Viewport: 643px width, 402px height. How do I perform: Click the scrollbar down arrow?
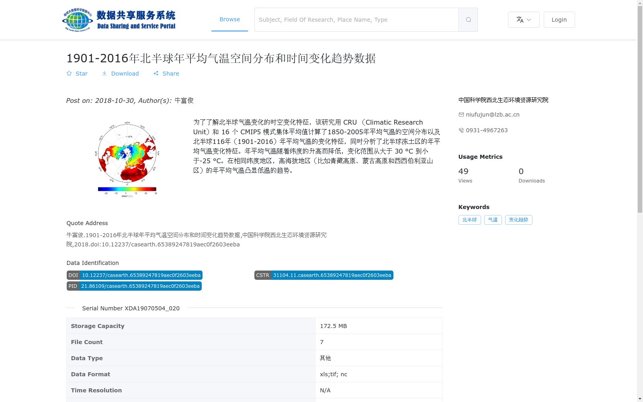(x=640, y=399)
